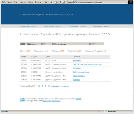Open the 2005 year dropdown
The image size is (134, 114).
24,44
